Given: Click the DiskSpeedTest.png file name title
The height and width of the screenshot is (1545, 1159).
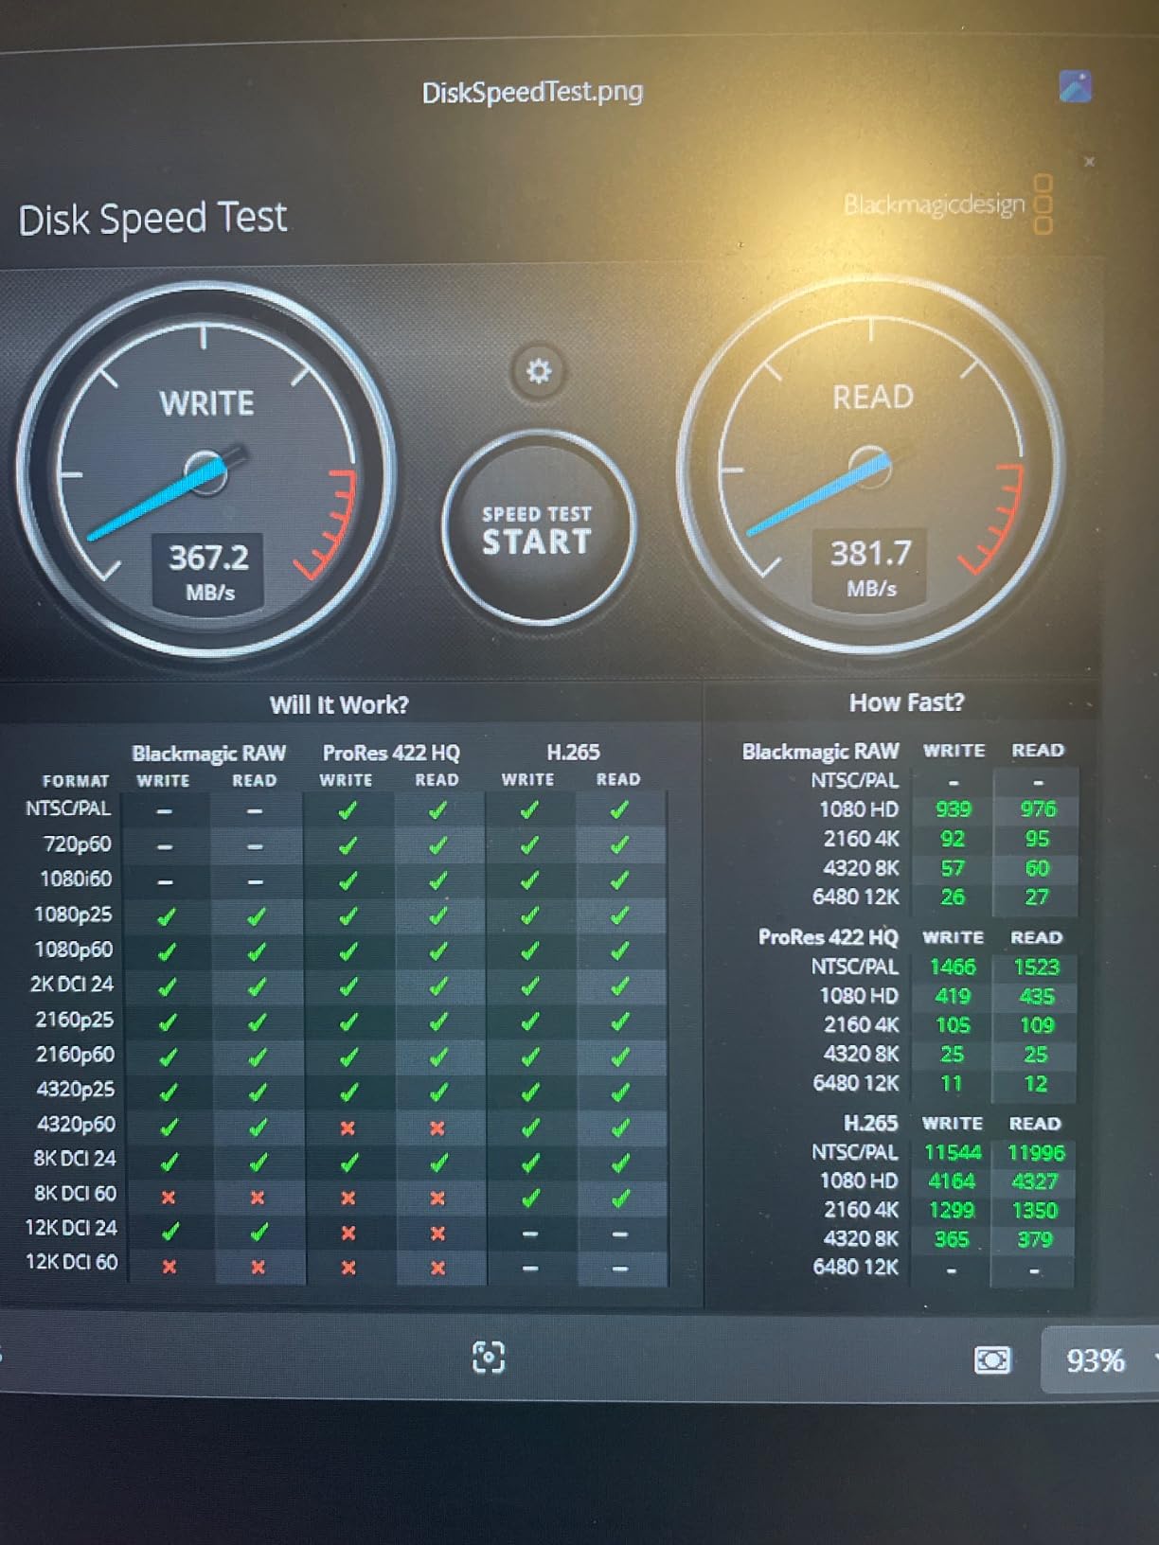Looking at the screenshot, I should [x=532, y=92].
